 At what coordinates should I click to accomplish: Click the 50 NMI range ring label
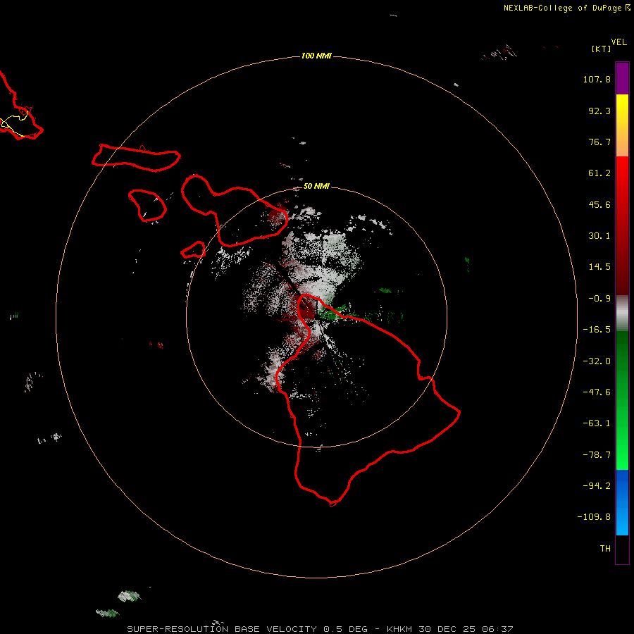coord(316,186)
